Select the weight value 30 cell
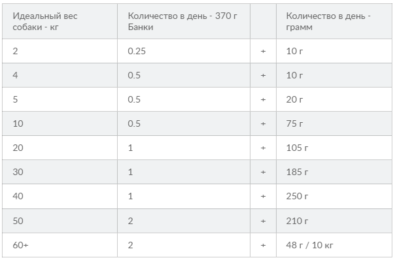395x262 pixels. 60,172
